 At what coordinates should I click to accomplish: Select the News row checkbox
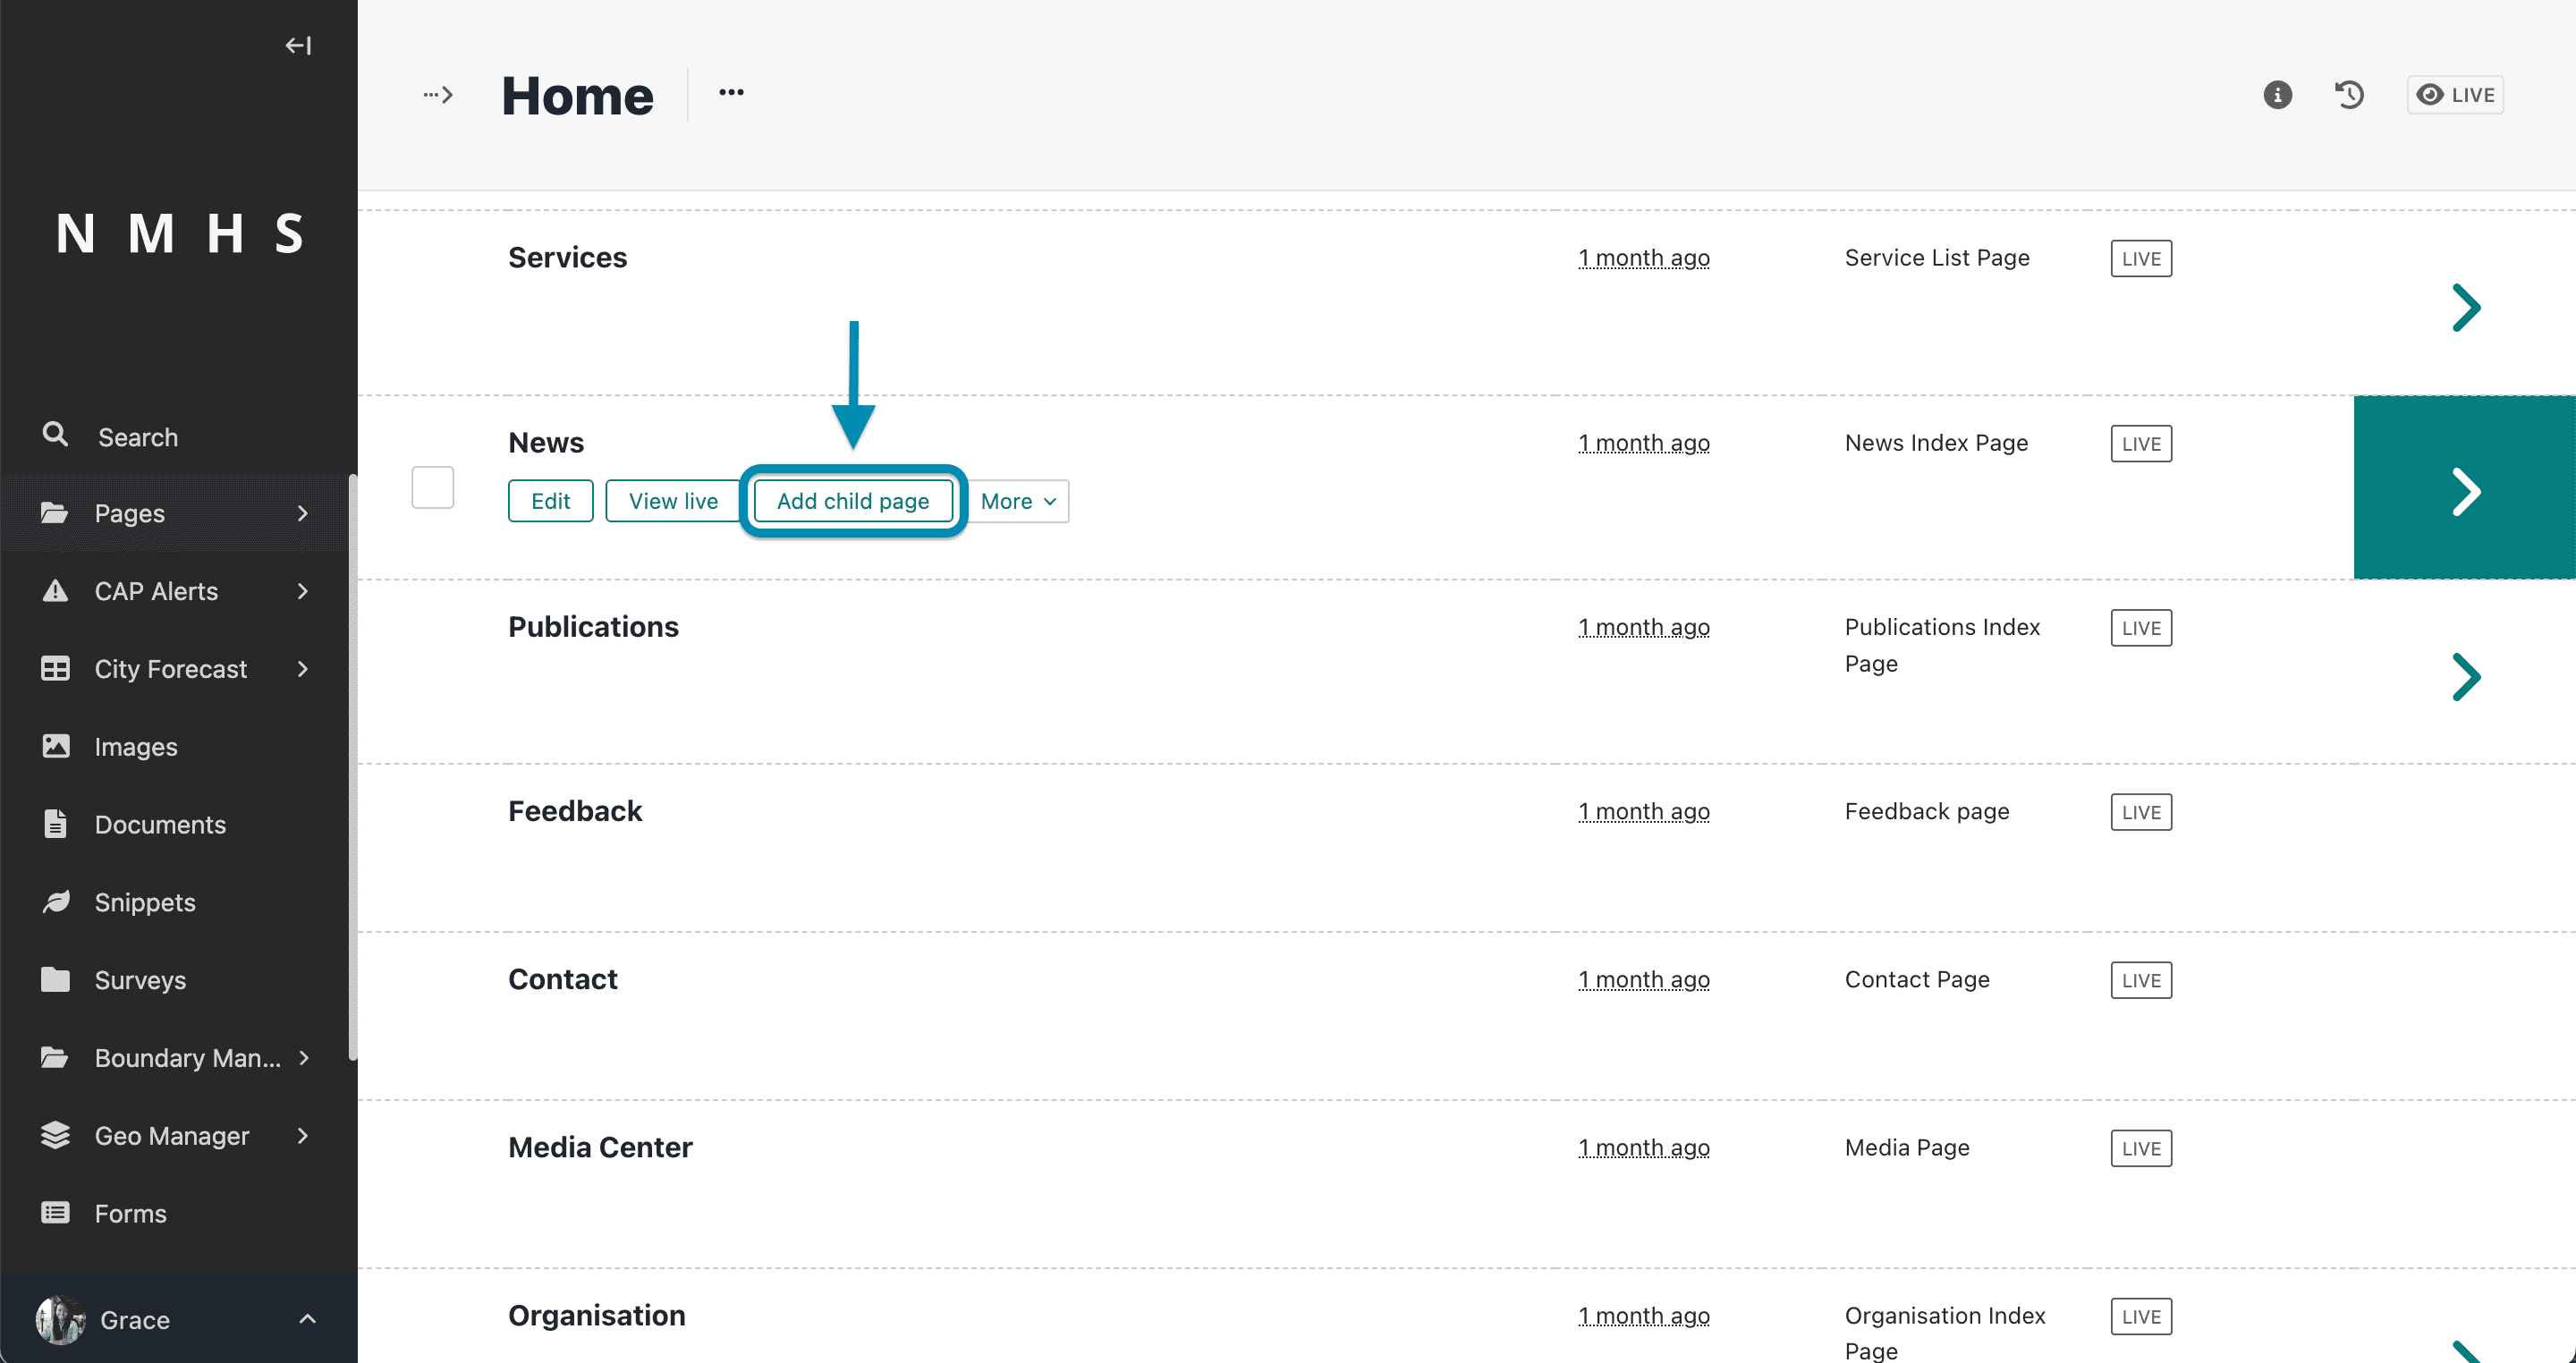click(x=433, y=487)
